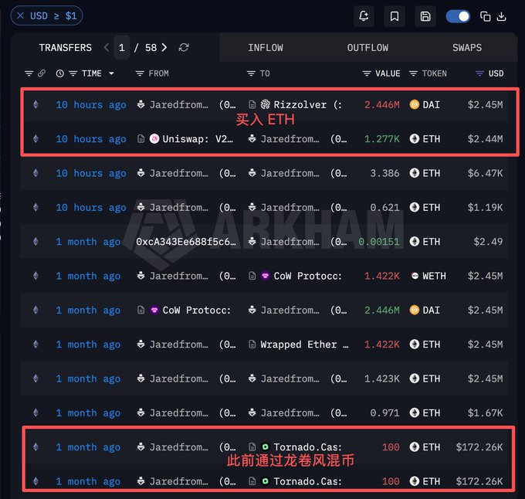This screenshot has width=525, height=499.
Task: Click the $2.49 USD value
Action: tap(488, 242)
